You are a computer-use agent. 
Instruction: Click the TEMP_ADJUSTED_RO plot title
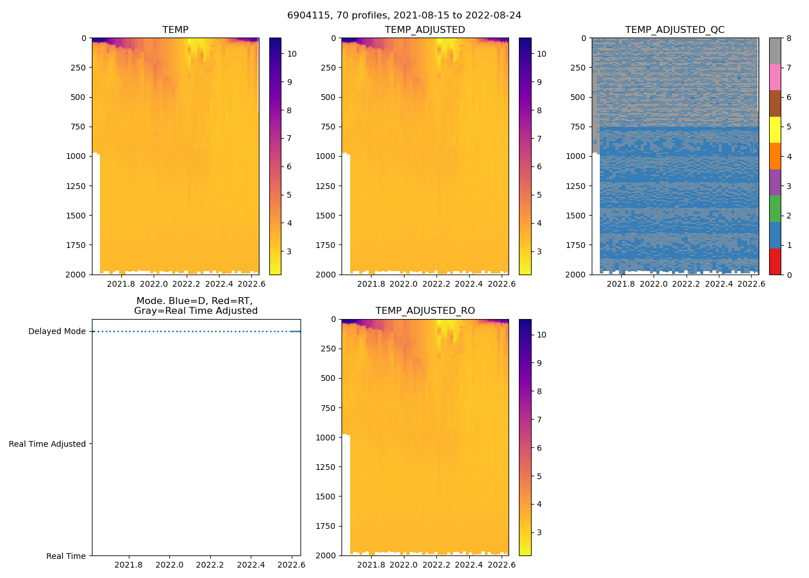coord(425,311)
